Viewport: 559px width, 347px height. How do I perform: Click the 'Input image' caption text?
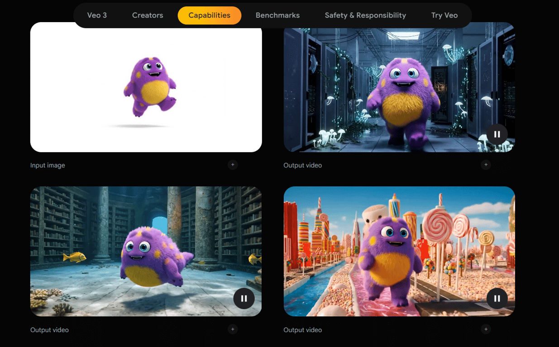pos(48,165)
